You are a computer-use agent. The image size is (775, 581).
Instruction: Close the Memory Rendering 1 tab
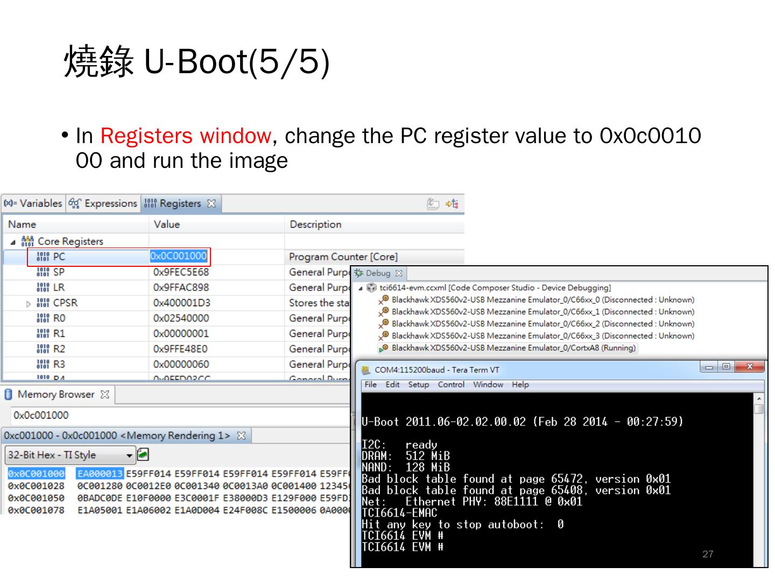(242, 436)
